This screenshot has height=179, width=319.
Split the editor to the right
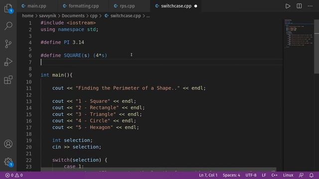299,6
